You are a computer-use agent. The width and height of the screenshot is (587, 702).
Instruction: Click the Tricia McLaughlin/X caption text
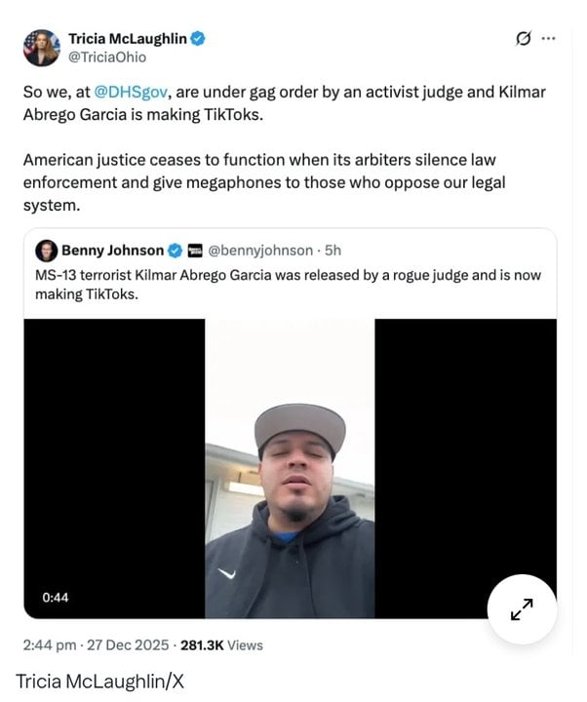point(99,680)
